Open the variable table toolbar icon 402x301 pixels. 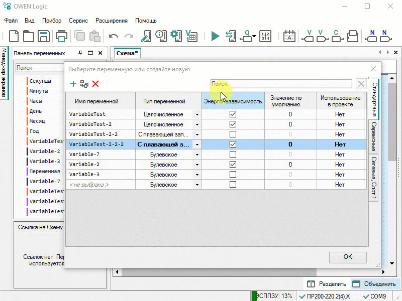tap(191, 36)
